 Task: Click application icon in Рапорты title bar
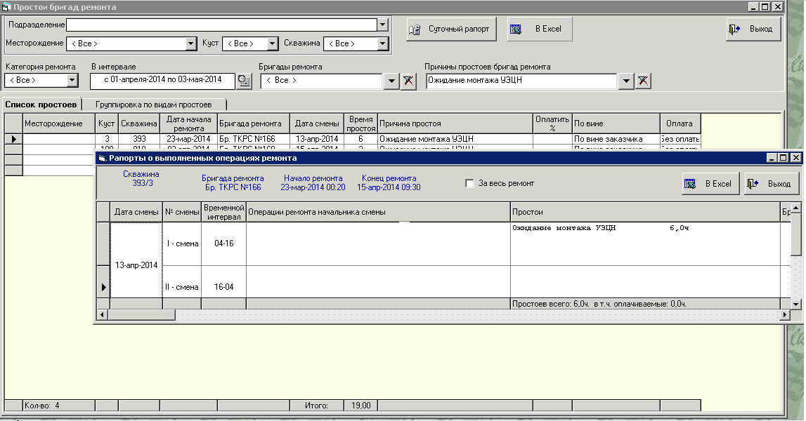coord(102,158)
